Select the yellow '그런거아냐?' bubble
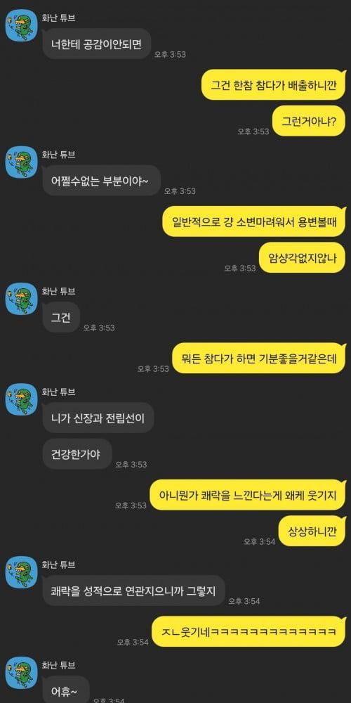 point(310,121)
